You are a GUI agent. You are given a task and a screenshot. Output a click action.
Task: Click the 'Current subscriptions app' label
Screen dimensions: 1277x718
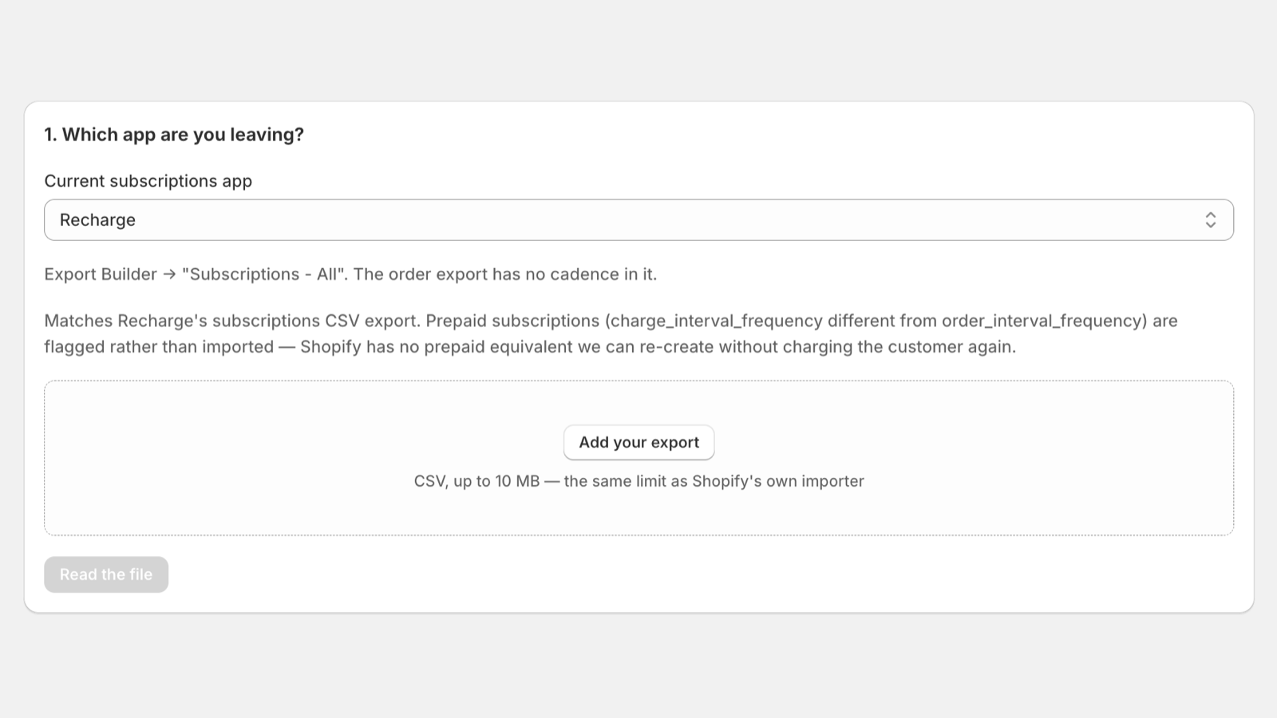[x=148, y=181]
